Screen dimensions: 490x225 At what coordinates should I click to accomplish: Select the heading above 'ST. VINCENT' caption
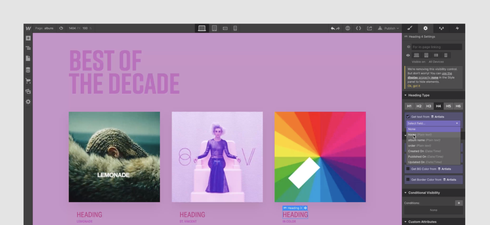[192, 215]
